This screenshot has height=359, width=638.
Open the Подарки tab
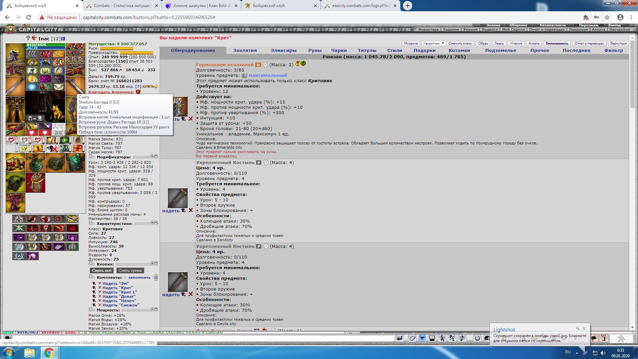point(425,51)
